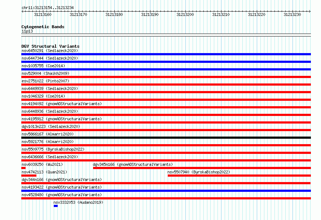
Task: Click ruler position 31213200
Action: (x=185, y=14)
